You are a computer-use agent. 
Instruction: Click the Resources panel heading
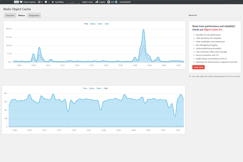tap(193, 15)
